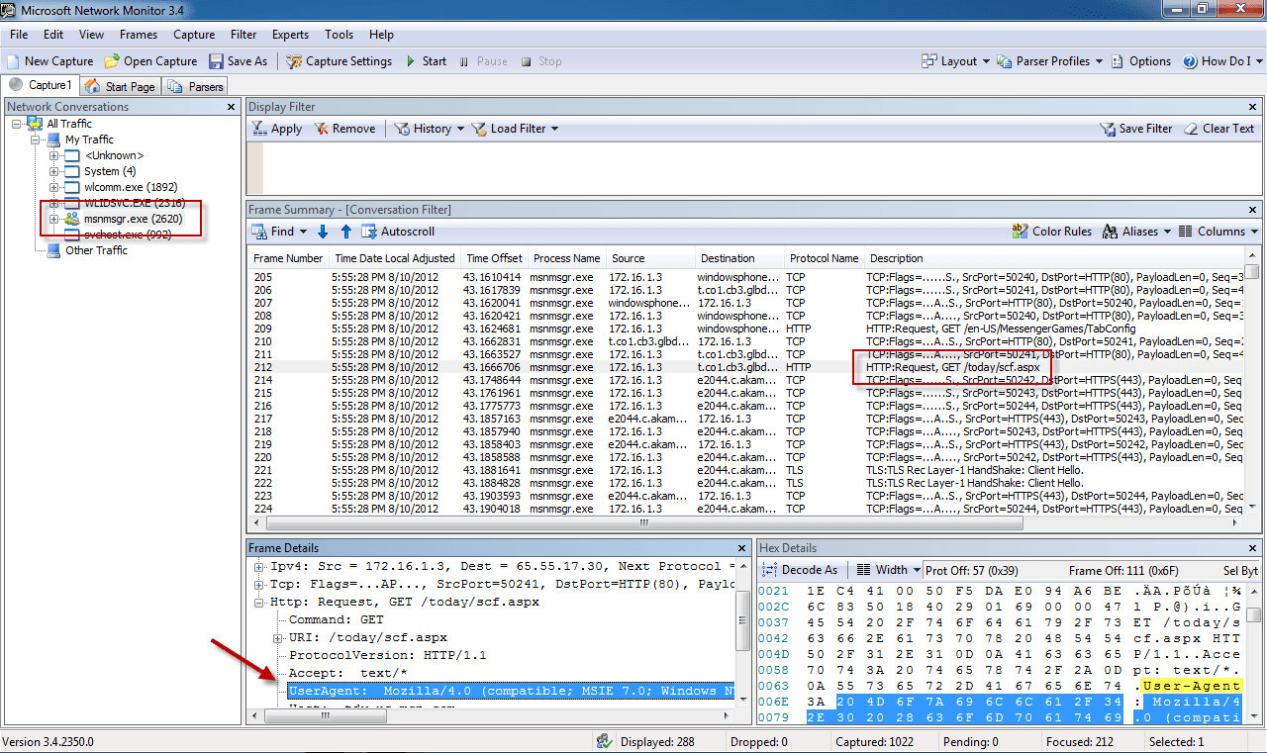Screen dimensions: 1267x753
Task: Select svchost.exe (992) conversation
Action: coord(128,235)
